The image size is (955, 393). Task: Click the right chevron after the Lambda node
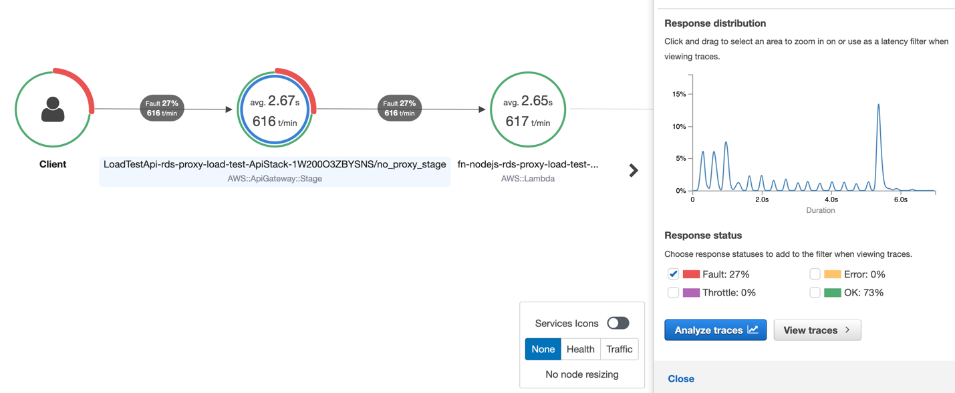click(634, 171)
